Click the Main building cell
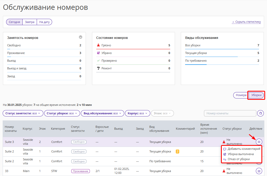 (x=26, y=171)
